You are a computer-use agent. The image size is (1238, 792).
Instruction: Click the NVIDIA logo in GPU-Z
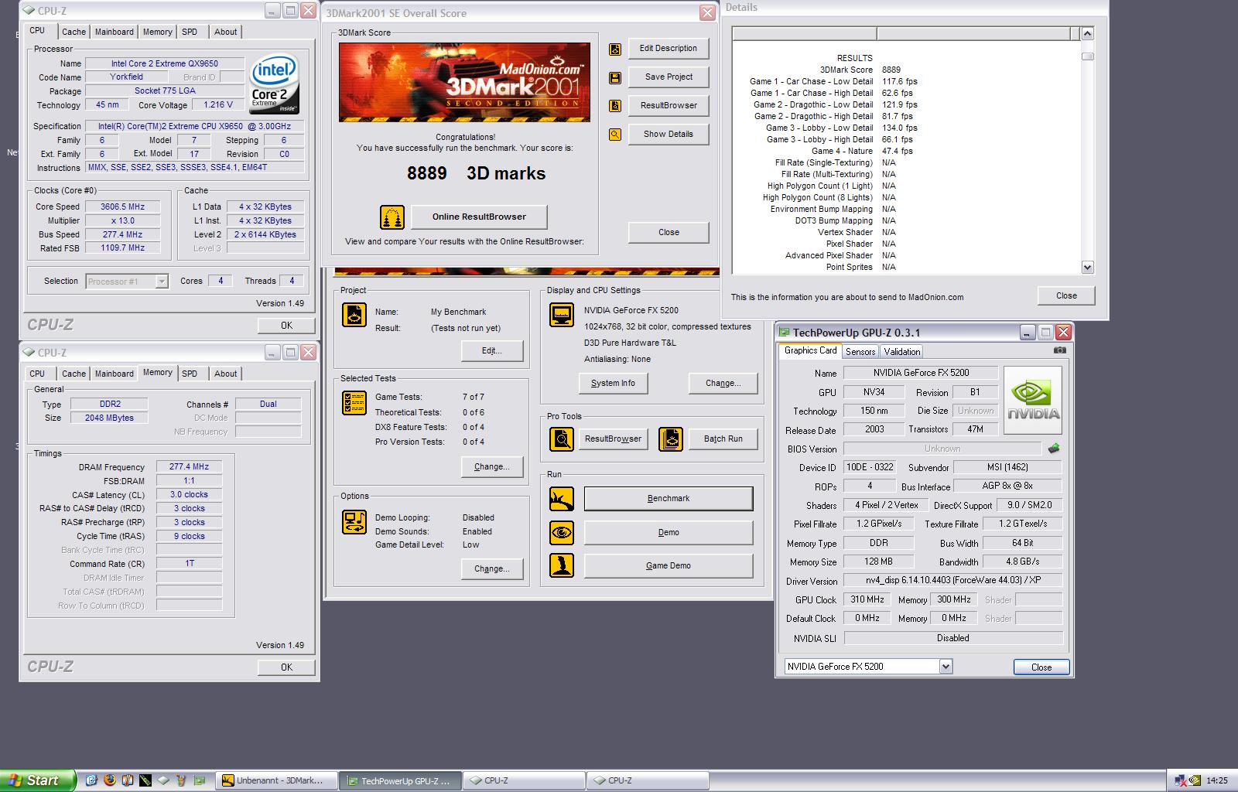[x=1033, y=400]
